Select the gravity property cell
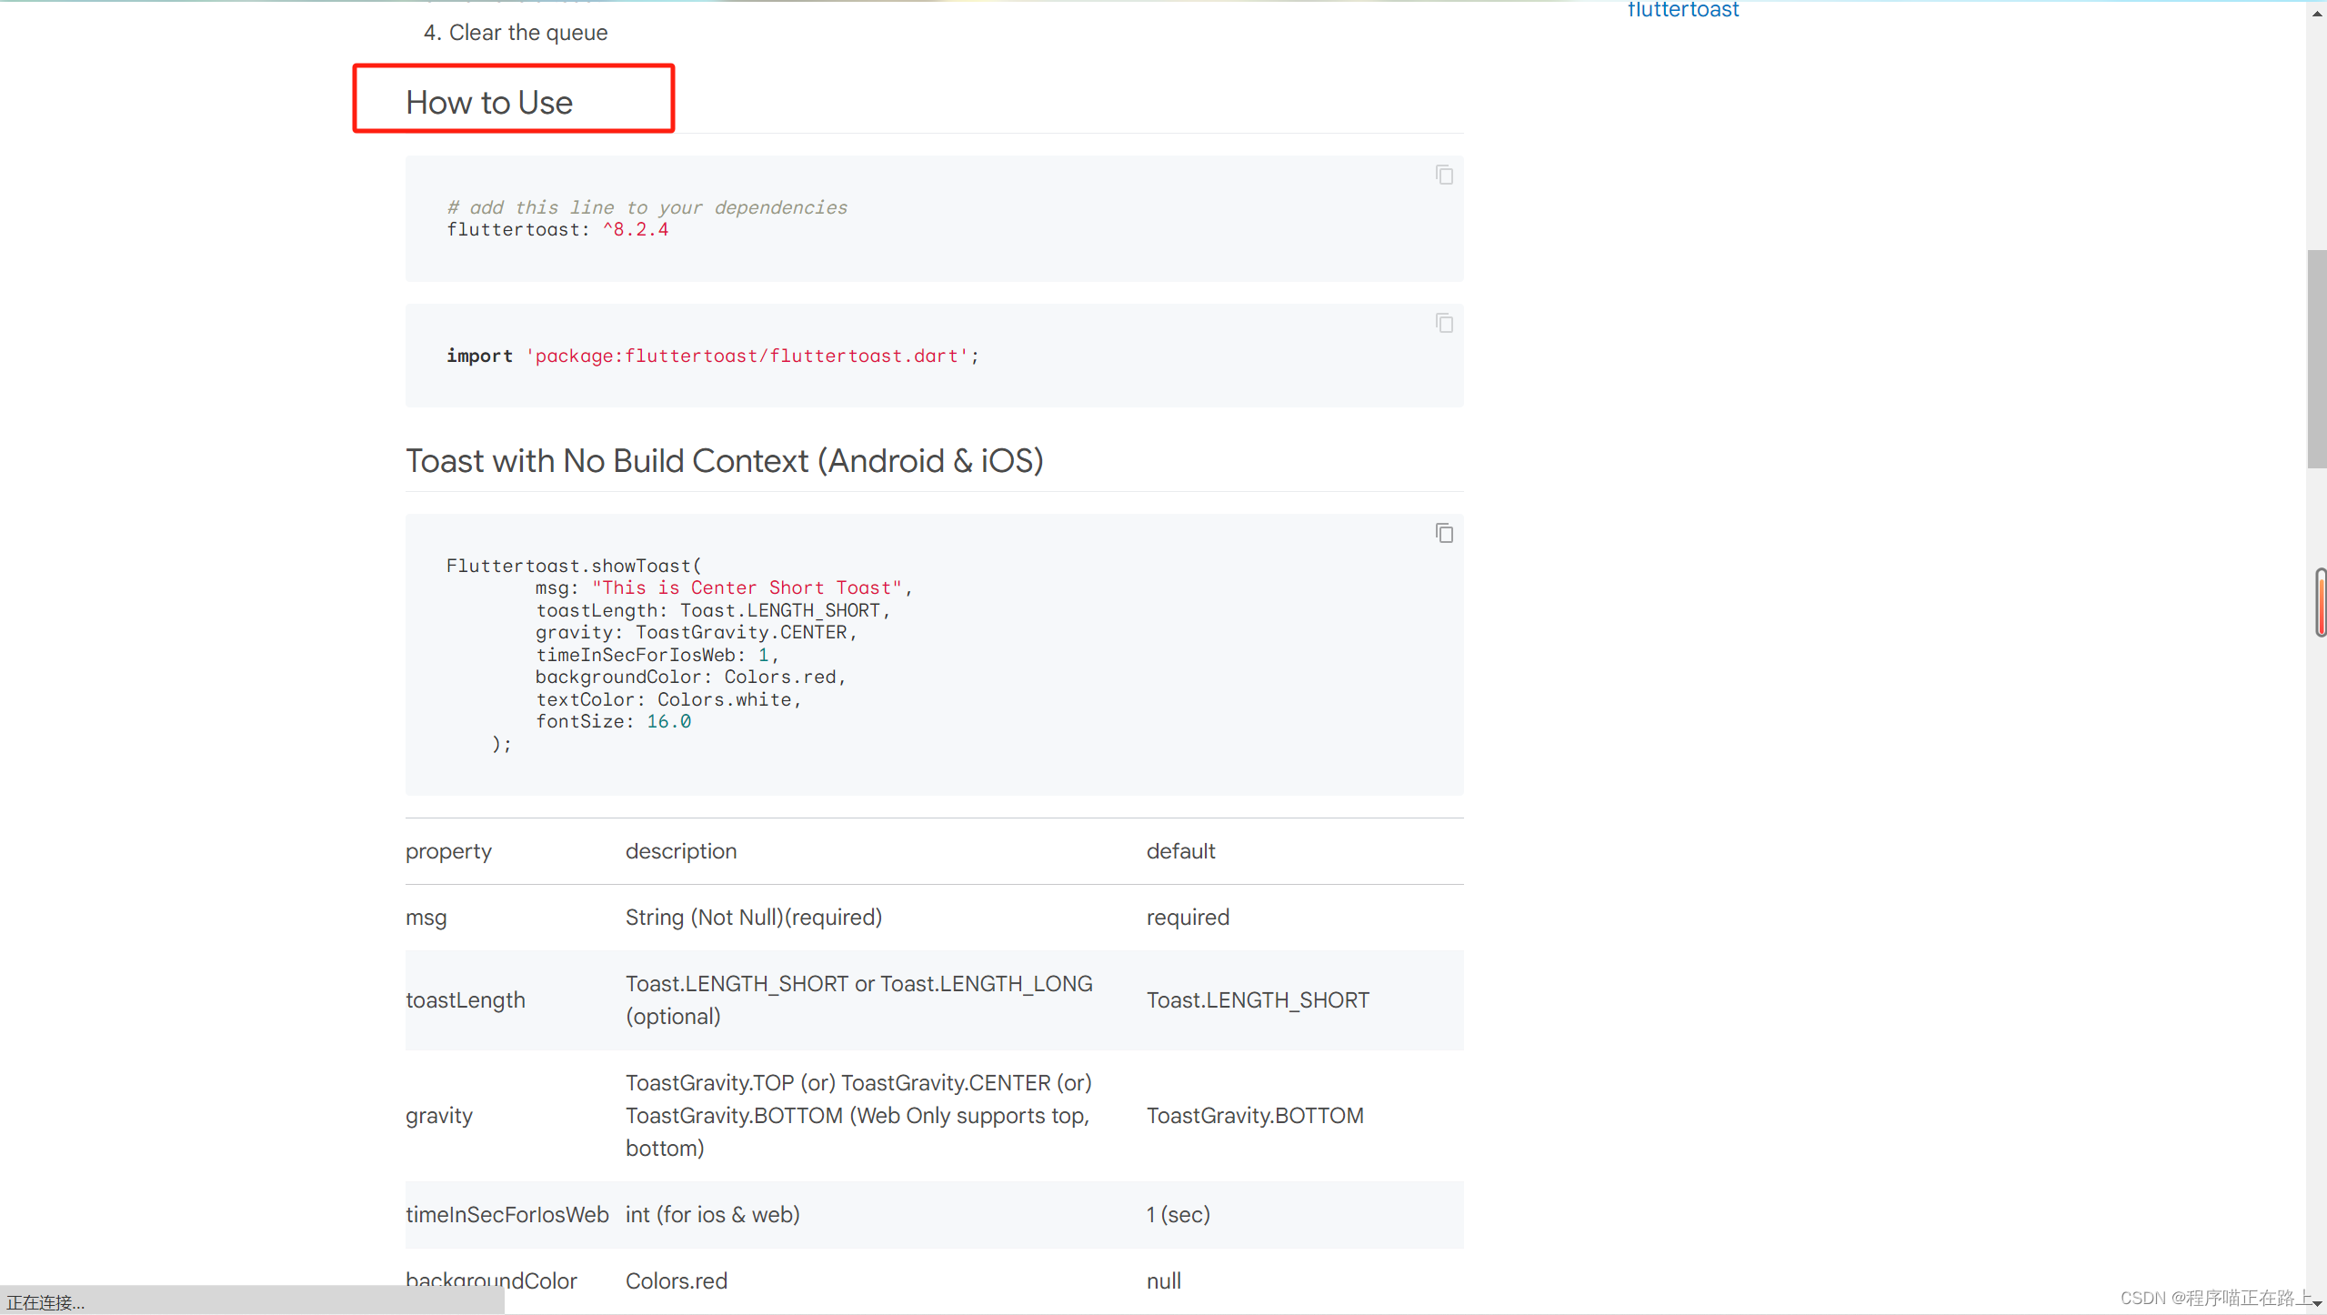Image resolution: width=2327 pixels, height=1315 pixels. pyautogui.click(x=439, y=1116)
